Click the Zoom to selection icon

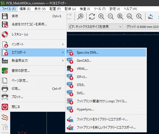click(x=139, y=17)
